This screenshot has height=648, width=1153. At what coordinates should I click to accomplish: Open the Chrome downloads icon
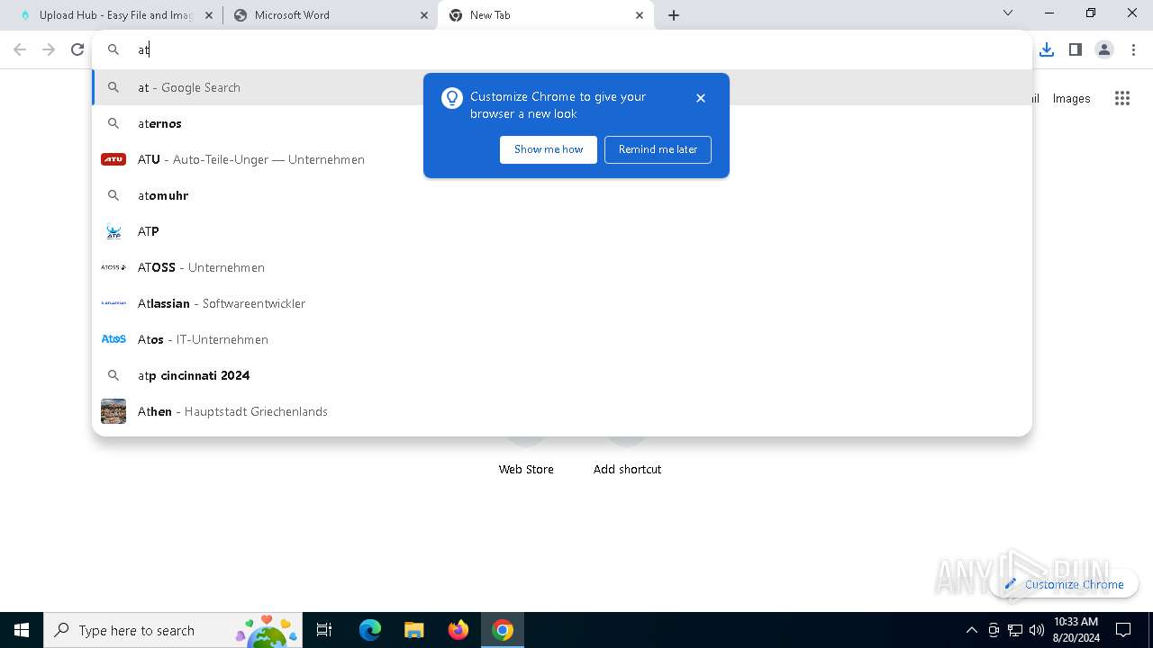coord(1047,49)
